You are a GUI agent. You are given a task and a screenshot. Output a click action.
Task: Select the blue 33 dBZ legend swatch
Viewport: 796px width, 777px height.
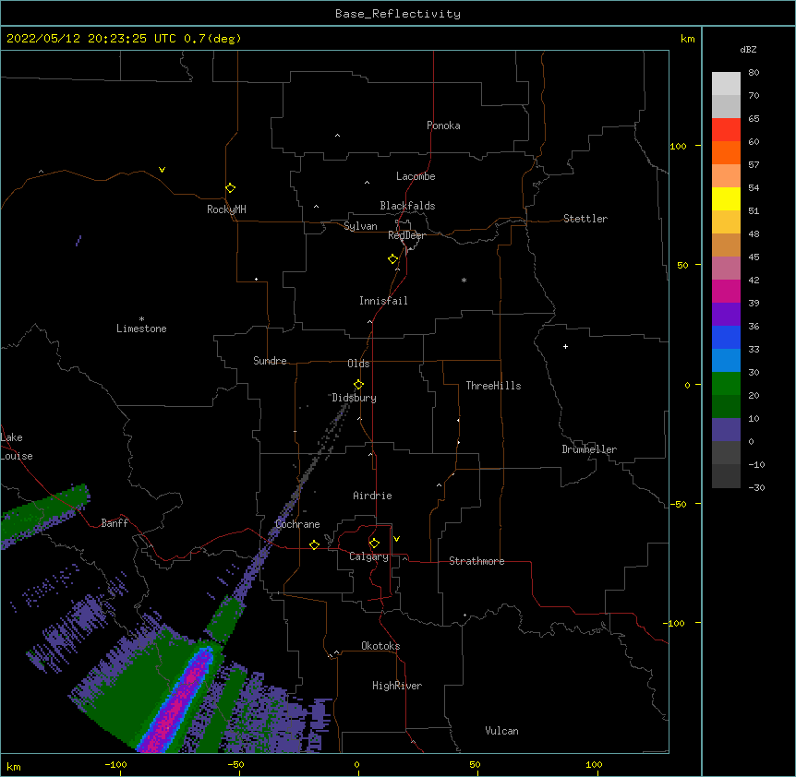pyautogui.click(x=726, y=337)
